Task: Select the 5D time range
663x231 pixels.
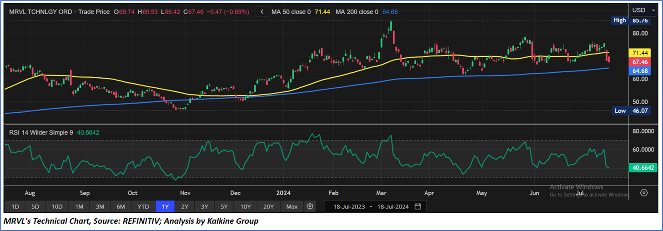Action: click(35, 206)
